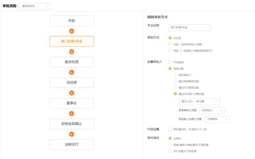Select the 董事长 flow node

point(72,103)
